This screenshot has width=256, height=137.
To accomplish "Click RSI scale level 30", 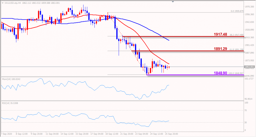I will coord(246,122).
